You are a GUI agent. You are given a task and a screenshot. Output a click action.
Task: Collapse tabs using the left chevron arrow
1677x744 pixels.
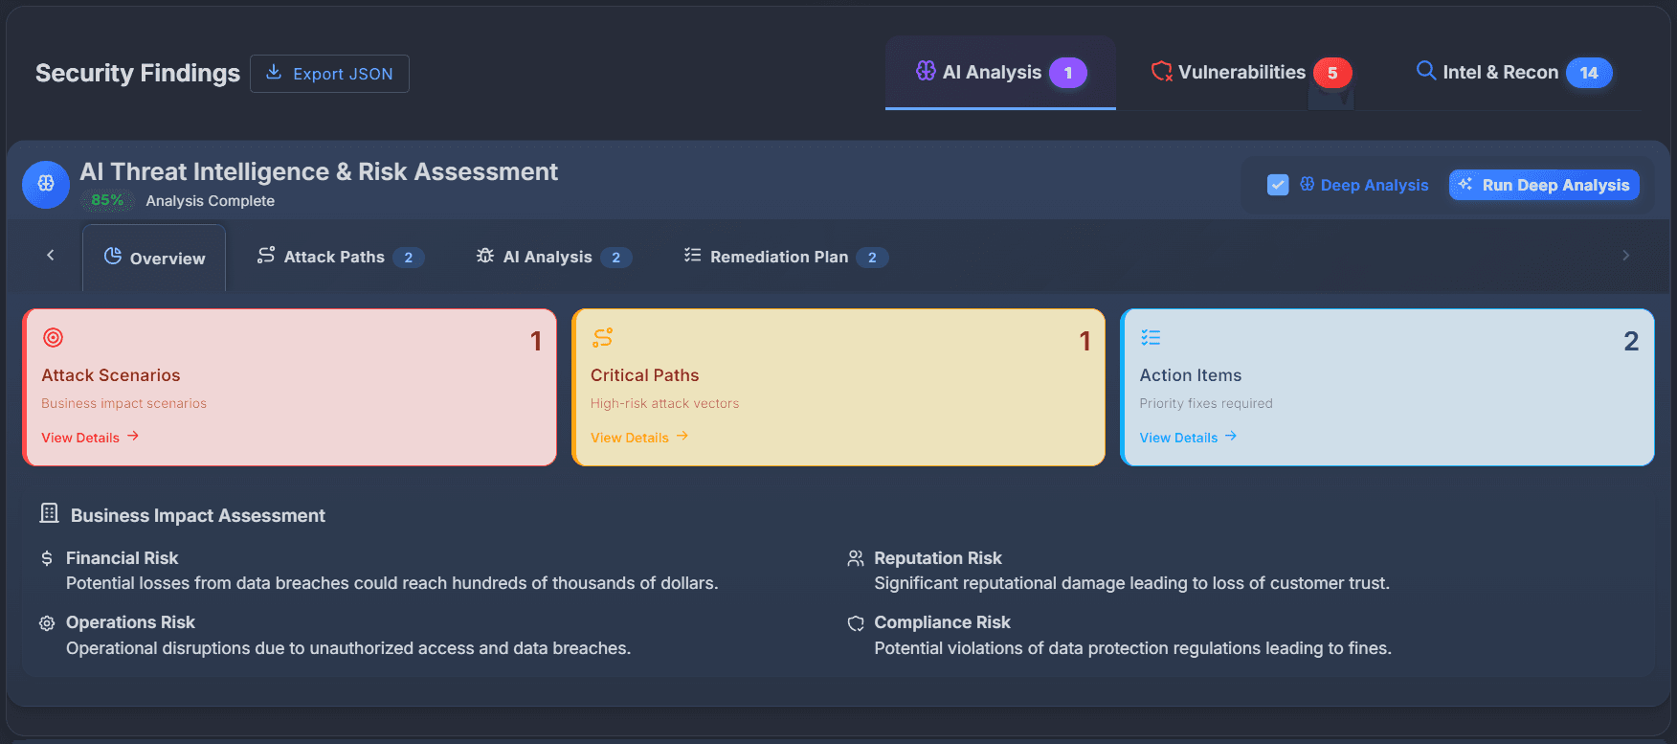coord(50,255)
